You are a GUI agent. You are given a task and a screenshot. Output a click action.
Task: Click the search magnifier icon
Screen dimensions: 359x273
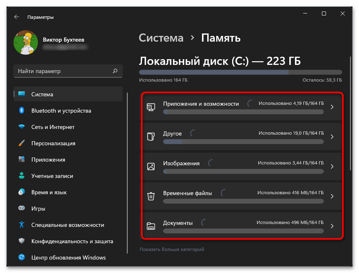[x=115, y=71]
